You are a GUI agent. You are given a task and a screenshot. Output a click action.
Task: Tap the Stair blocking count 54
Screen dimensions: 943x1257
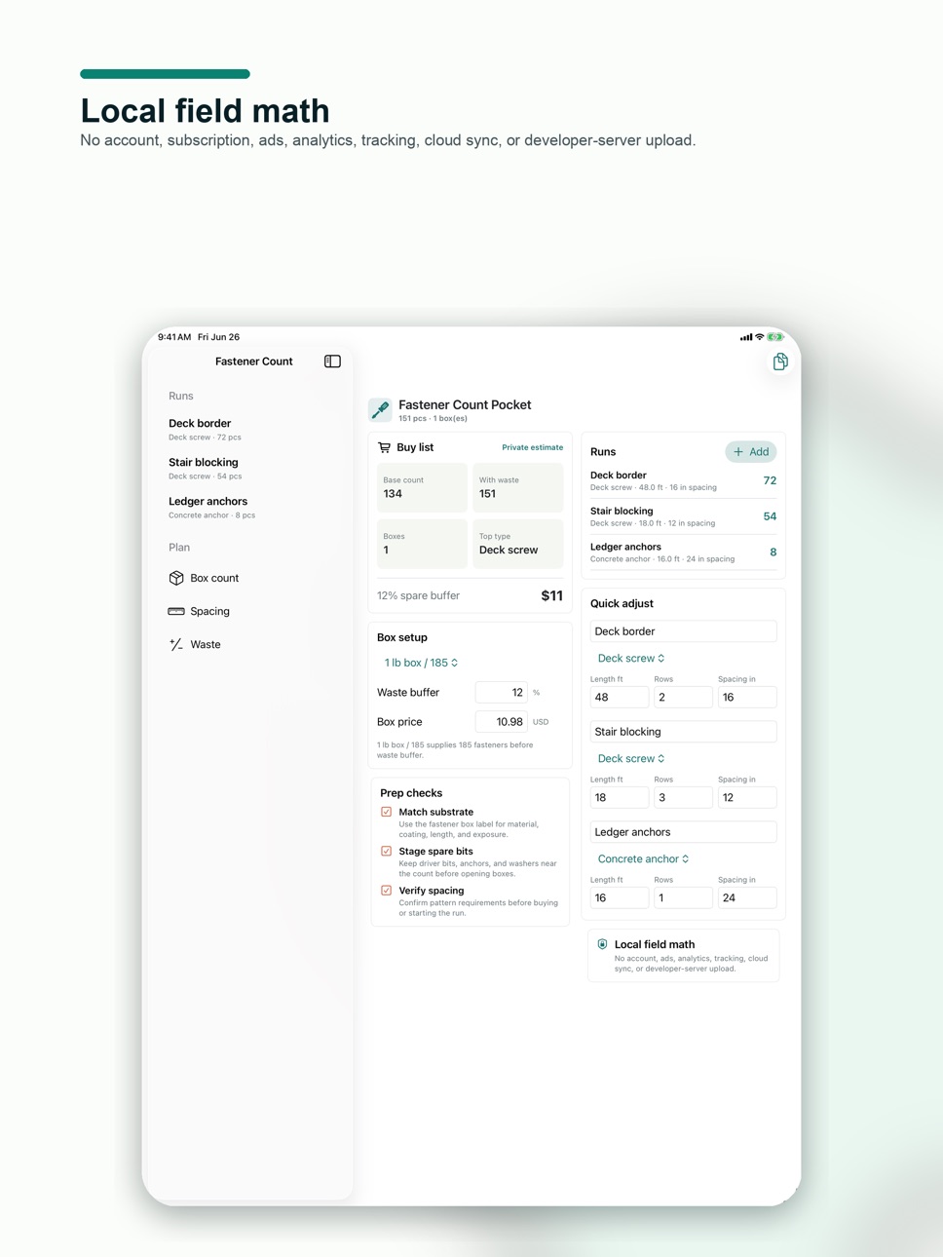[x=770, y=516]
